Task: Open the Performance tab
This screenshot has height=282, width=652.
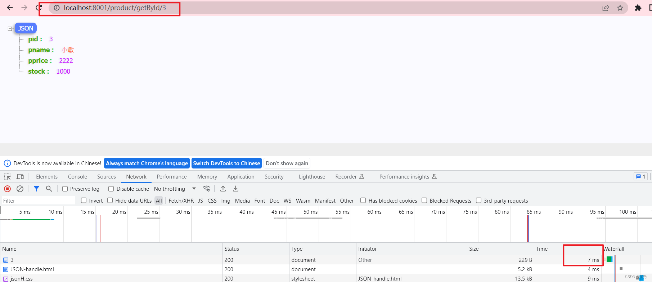Action: (172, 177)
